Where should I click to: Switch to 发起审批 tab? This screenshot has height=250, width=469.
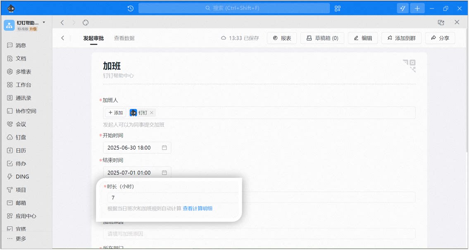click(x=94, y=38)
